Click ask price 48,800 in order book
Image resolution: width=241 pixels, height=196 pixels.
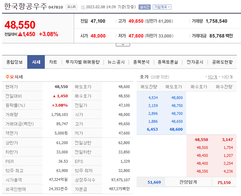tap(177, 98)
